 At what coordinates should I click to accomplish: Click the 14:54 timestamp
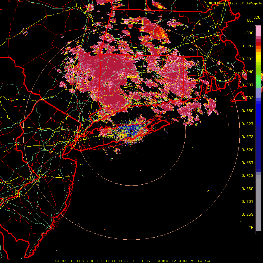pos(204,261)
